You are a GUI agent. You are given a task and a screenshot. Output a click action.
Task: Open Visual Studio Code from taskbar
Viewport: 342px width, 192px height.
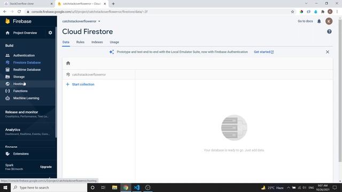[137, 187]
